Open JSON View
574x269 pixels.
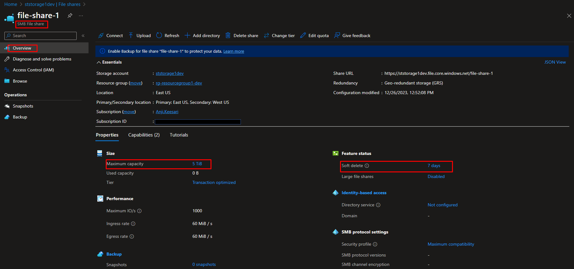click(555, 62)
